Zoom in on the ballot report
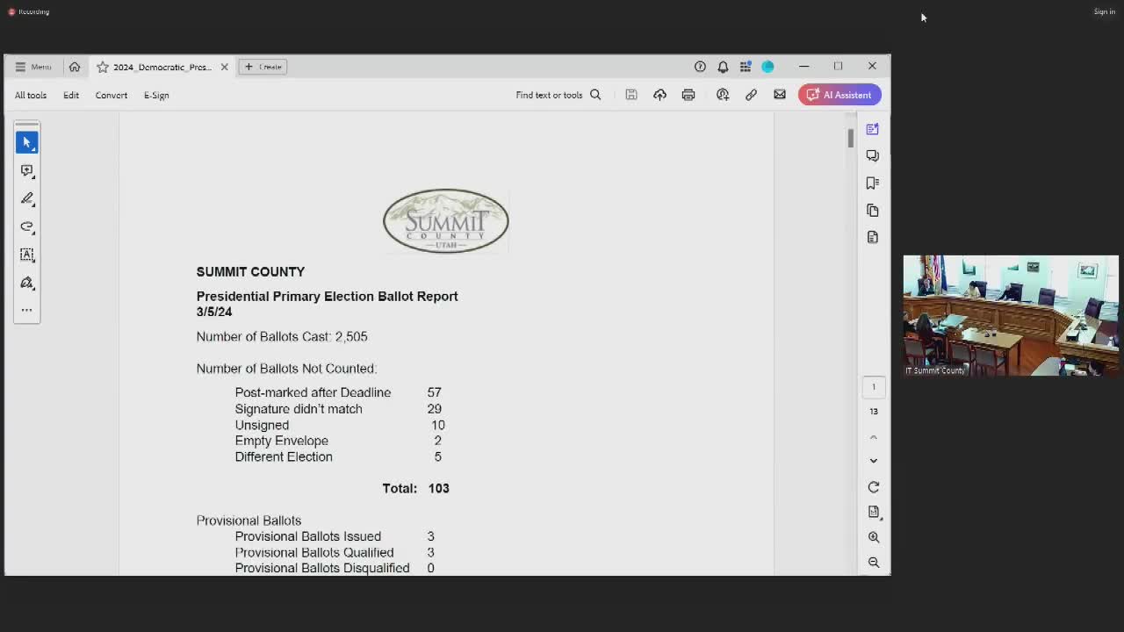Screen dimensions: 1124x632 coord(873,537)
